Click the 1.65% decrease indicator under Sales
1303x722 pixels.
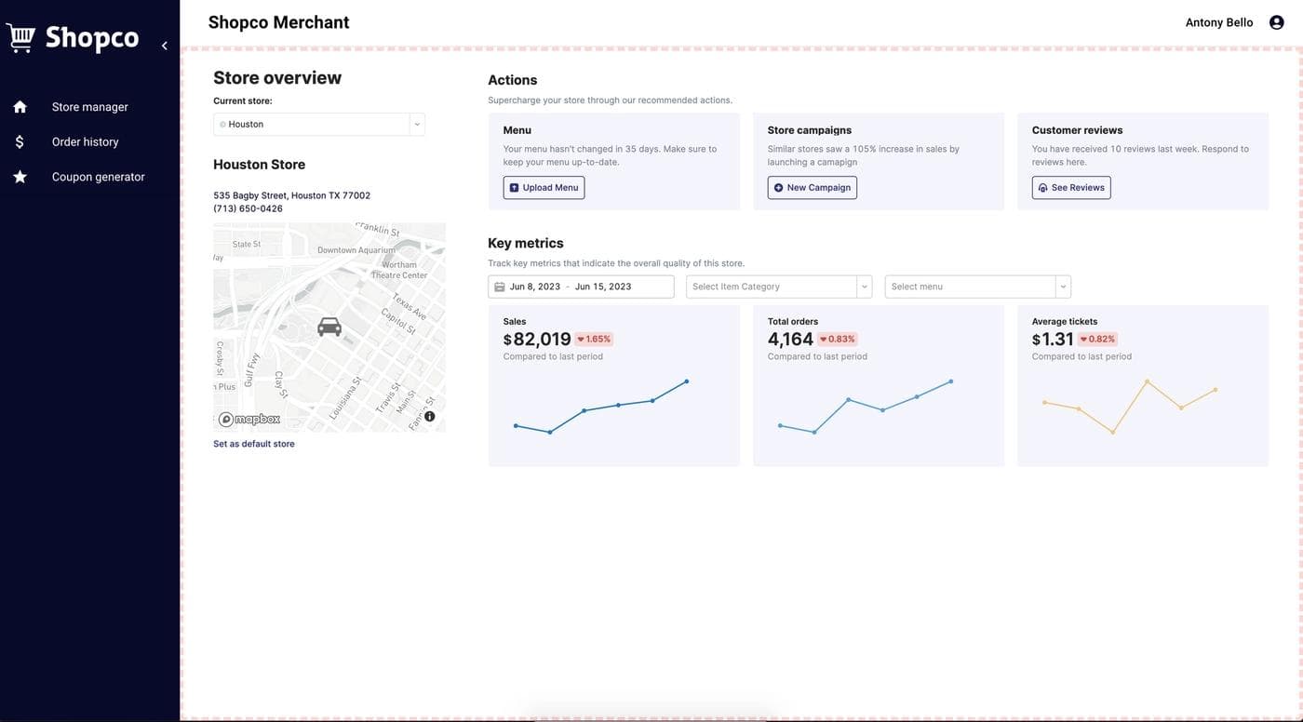pyautogui.click(x=594, y=337)
